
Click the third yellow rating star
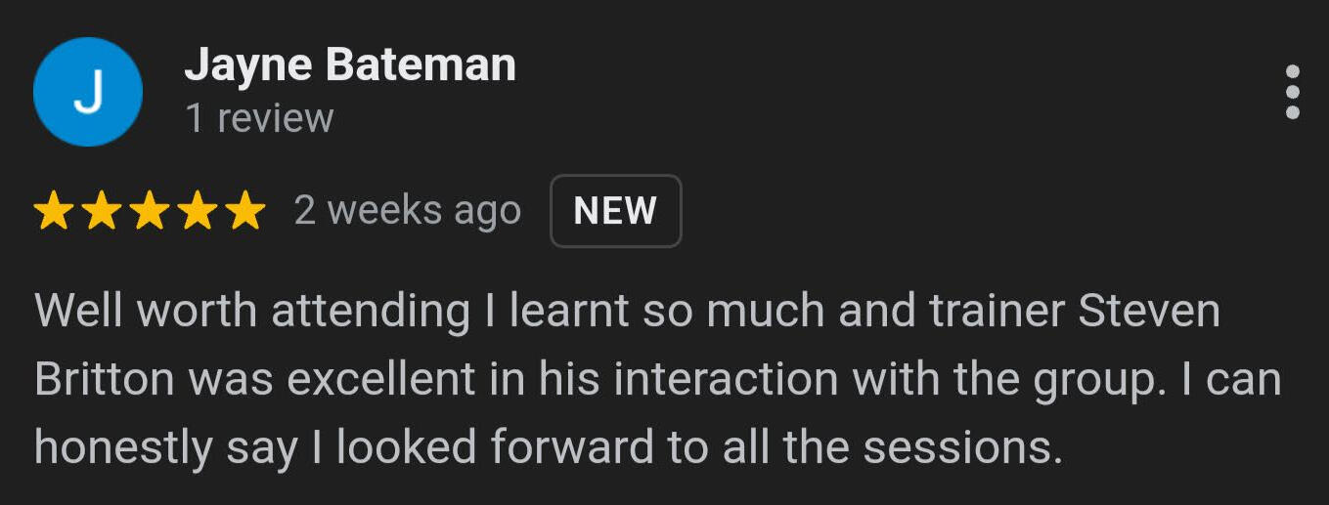click(x=150, y=211)
